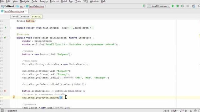This screenshot has width=200, height=112.
Task: Open the JavaFXLessons run configuration dropdown
Action: tap(158, 6)
